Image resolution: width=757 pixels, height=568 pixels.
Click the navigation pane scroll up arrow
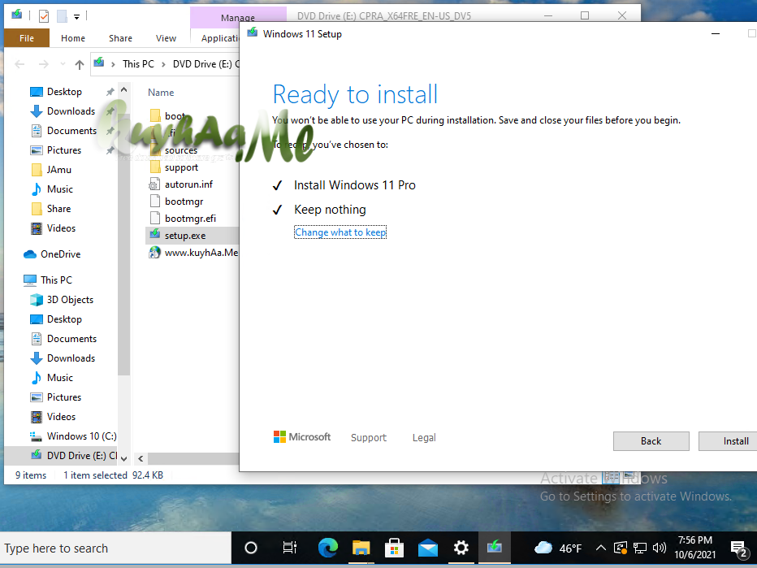tap(123, 90)
